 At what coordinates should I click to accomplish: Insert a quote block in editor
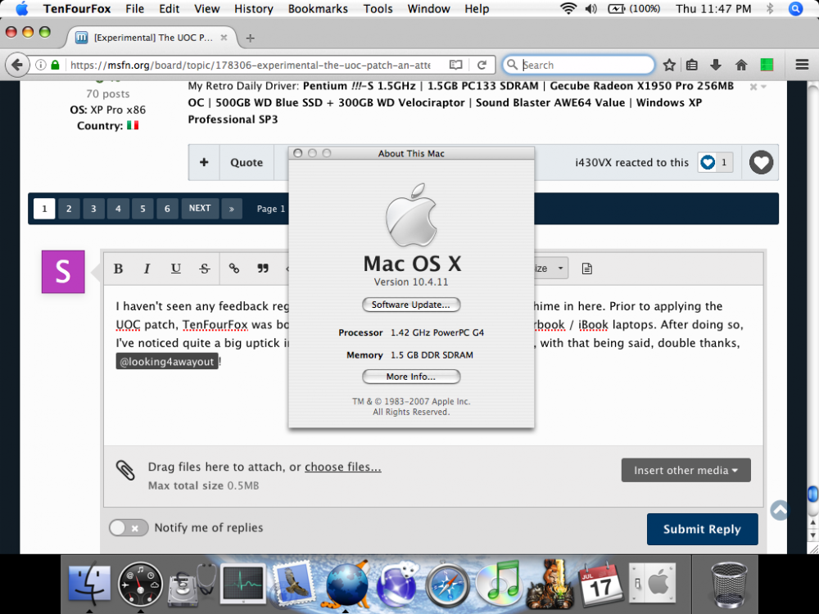pos(263,269)
